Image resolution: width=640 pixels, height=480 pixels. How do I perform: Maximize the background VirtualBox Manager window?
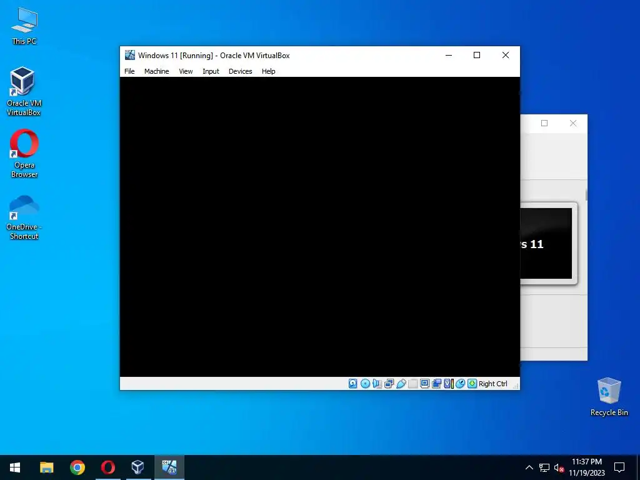(x=544, y=123)
